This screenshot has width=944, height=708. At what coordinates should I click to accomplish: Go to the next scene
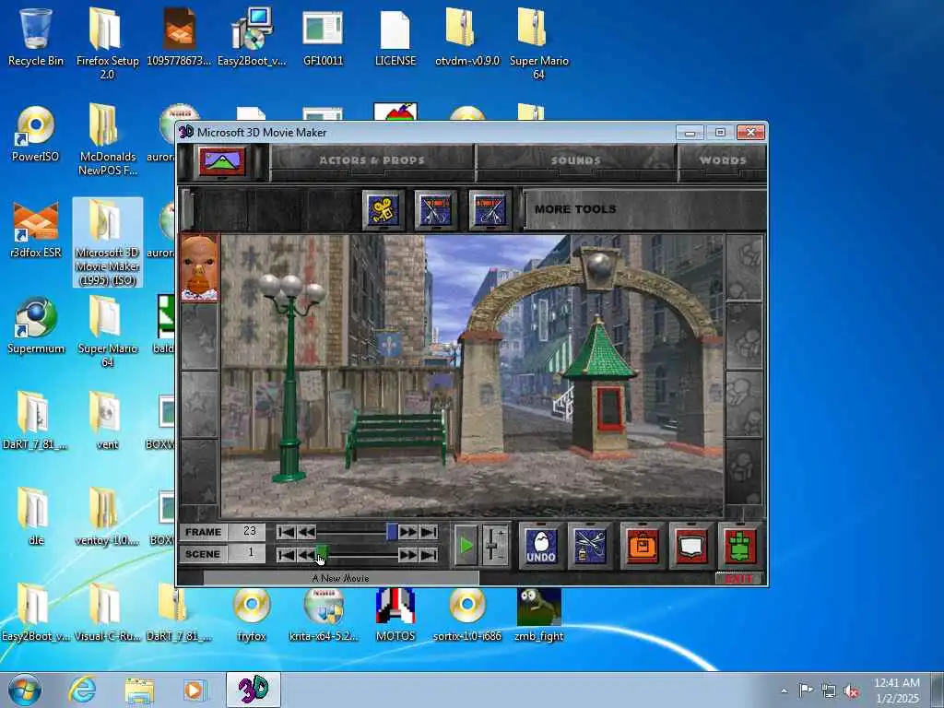[x=407, y=554]
